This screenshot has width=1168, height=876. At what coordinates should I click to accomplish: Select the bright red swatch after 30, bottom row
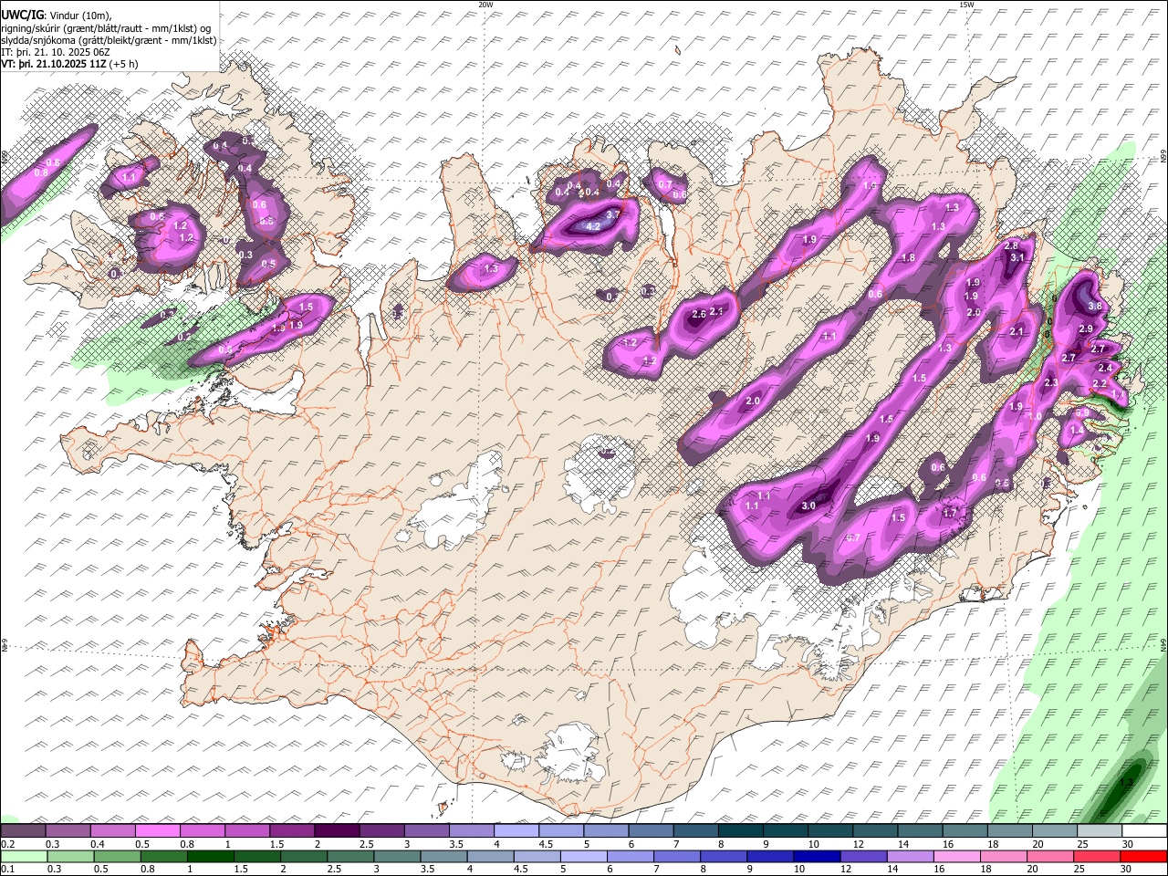tap(1142, 857)
